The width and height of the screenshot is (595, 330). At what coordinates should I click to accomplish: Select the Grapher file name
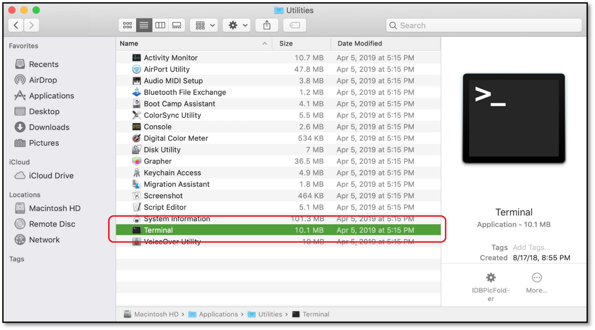pos(158,161)
